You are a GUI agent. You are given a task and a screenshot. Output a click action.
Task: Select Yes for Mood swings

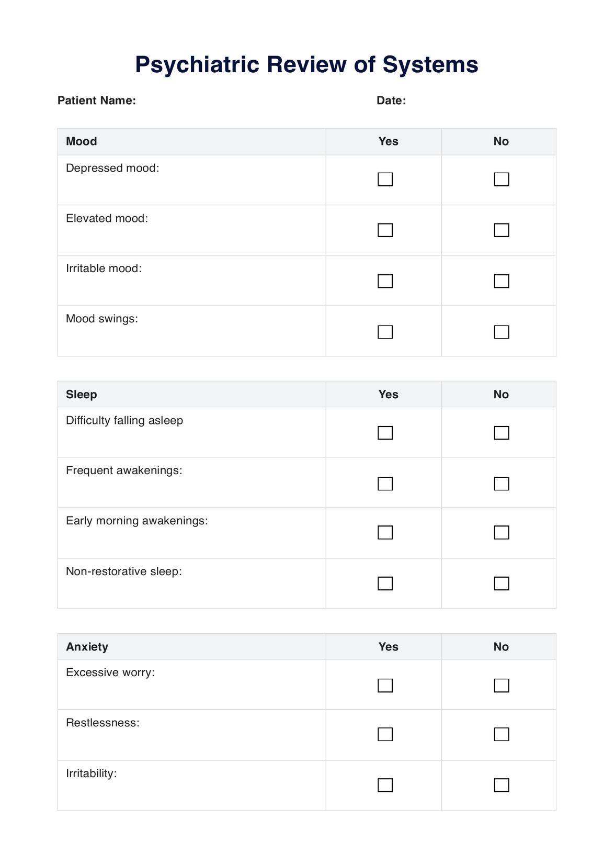pyautogui.click(x=385, y=332)
